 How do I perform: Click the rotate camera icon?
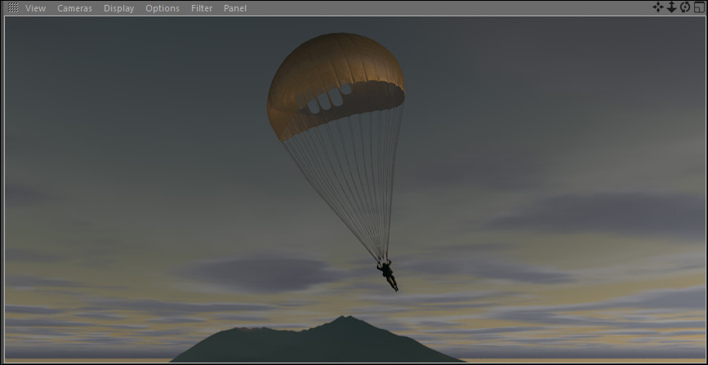click(x=685, y=7)
